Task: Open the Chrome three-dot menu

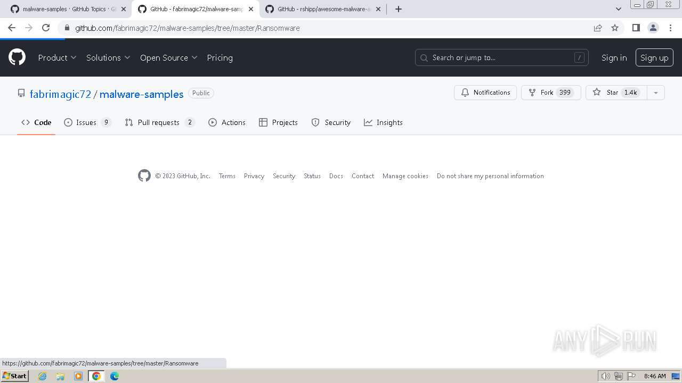Action: tap(669, 28)
